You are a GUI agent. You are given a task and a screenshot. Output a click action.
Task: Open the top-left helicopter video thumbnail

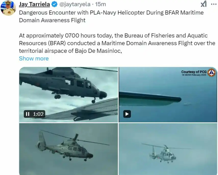(x=68, y=95)
